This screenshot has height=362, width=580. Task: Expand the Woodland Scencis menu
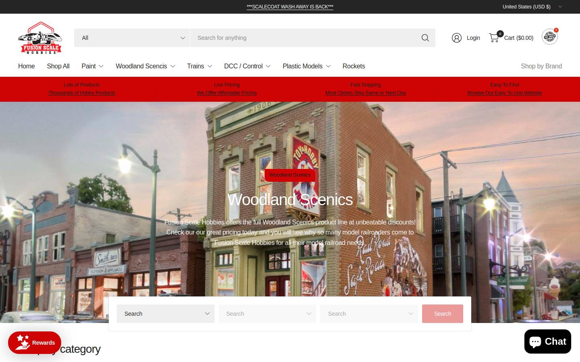(145, 66)
